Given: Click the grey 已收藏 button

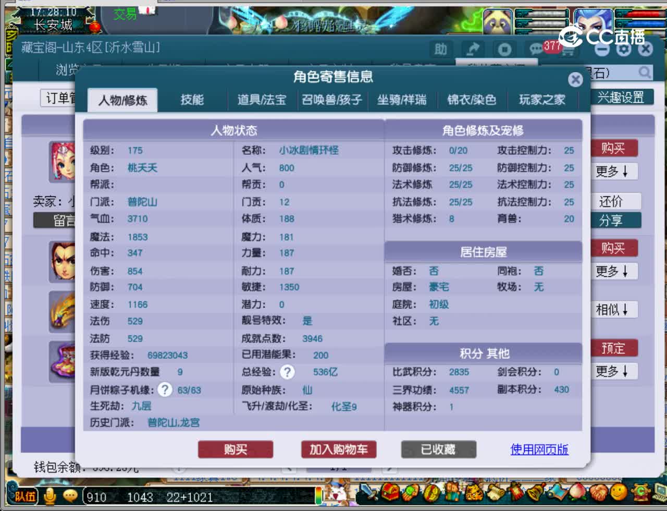Looking at the screenshot, I should click(x=439, y=449).
